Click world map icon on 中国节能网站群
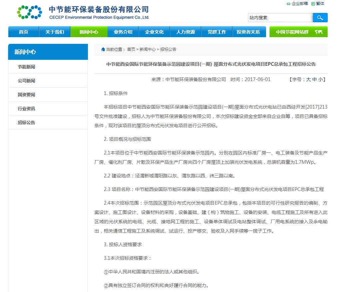This screenshot has width=353, height=292. (x=319, y=32)
